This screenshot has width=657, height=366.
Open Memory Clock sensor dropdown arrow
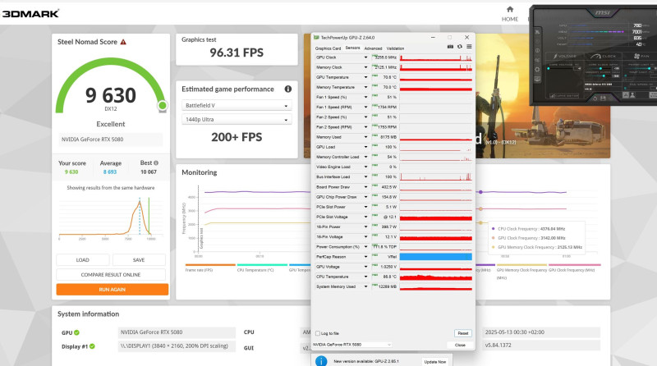pos(365,67)
